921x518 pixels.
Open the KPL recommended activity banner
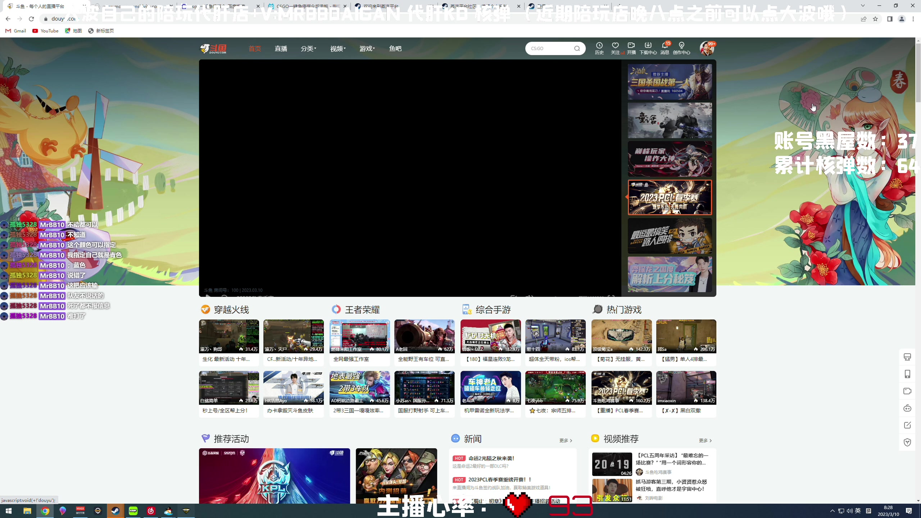(275, 476)
